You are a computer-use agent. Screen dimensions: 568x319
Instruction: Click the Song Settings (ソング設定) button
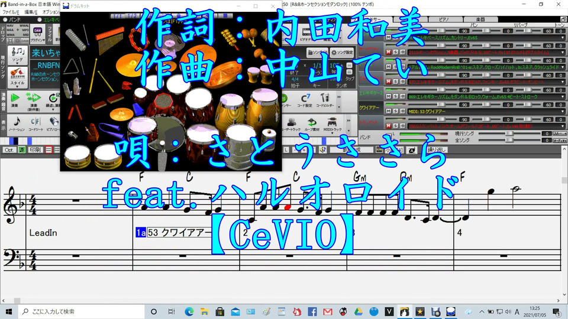click(x=342, y=53)
